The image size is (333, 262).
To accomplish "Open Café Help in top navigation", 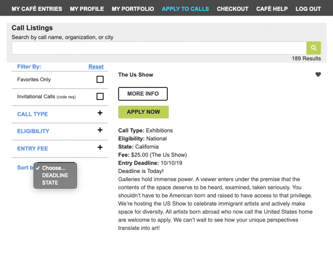I will [x=272, y=9].
